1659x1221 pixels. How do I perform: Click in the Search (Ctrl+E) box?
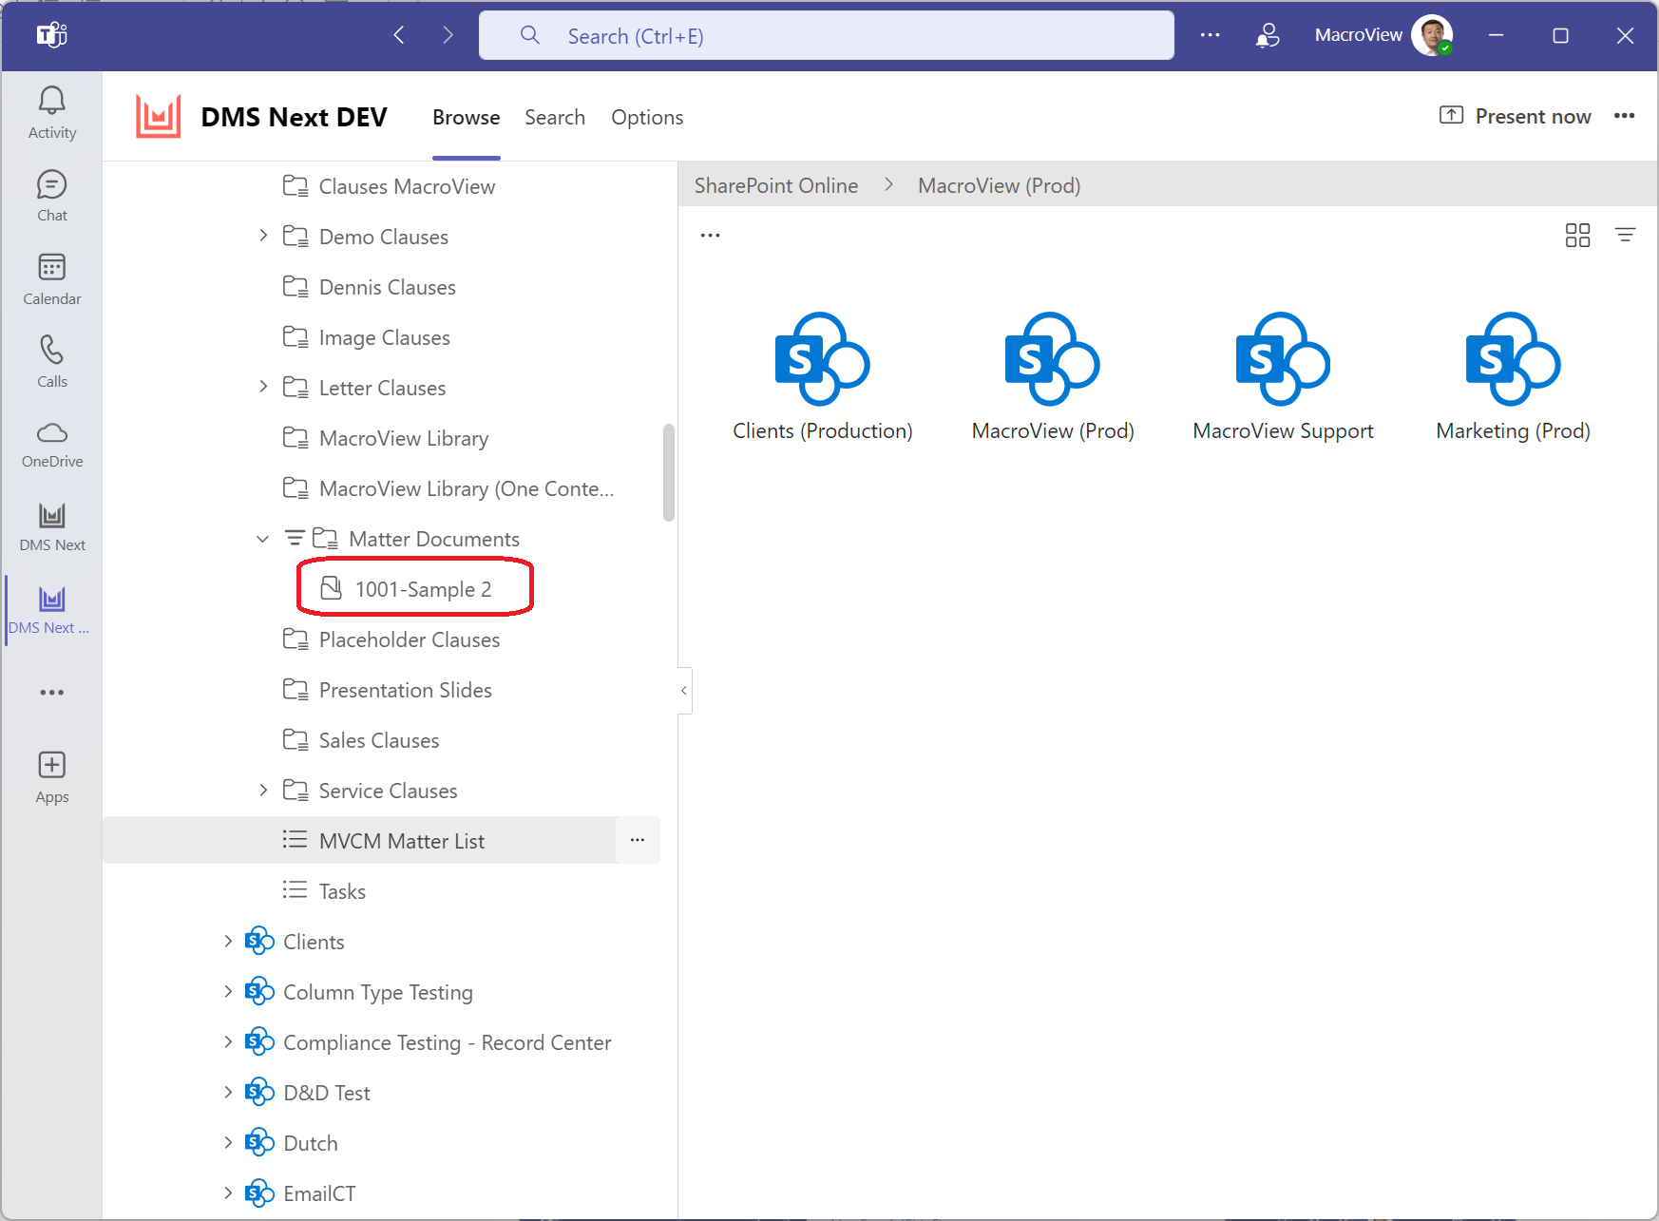click(x=827, y=36)
